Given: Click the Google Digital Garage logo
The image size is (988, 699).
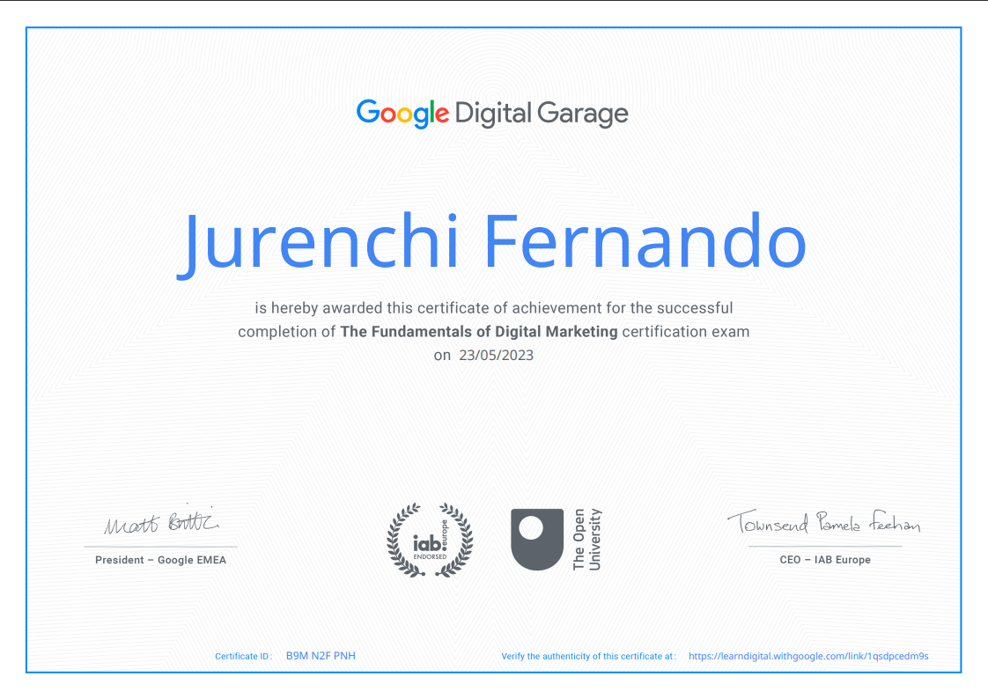Looking at the screenshot, I should (x=492, y=114).
